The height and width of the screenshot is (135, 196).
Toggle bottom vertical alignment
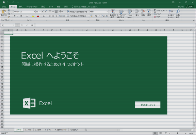(x=56, y=11)
